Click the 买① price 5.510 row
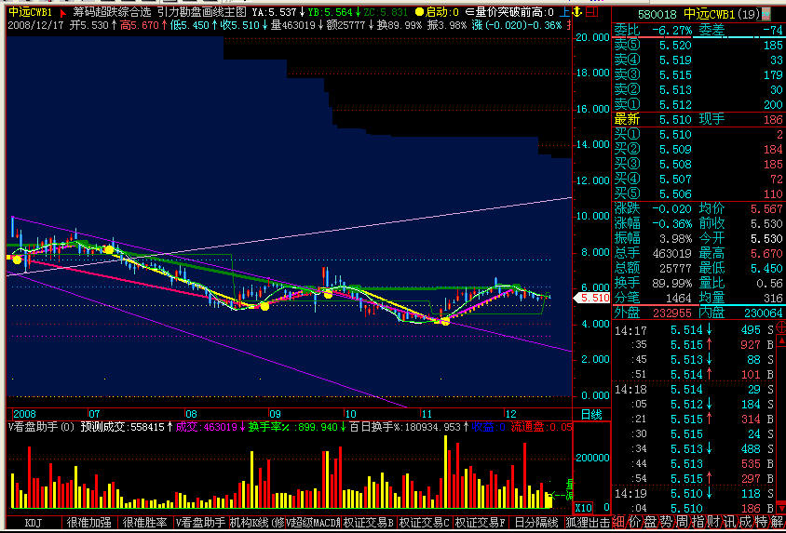This screenshot has width=786, height=533. pyautogui.click(x=698, y=135)
